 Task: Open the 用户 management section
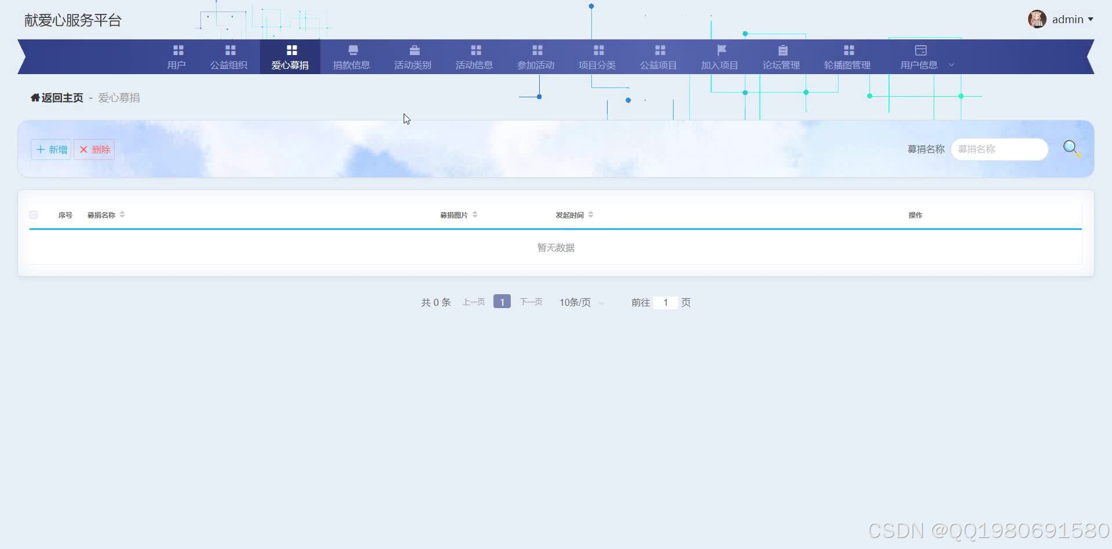pyautogui.click(x=177, y=57)
